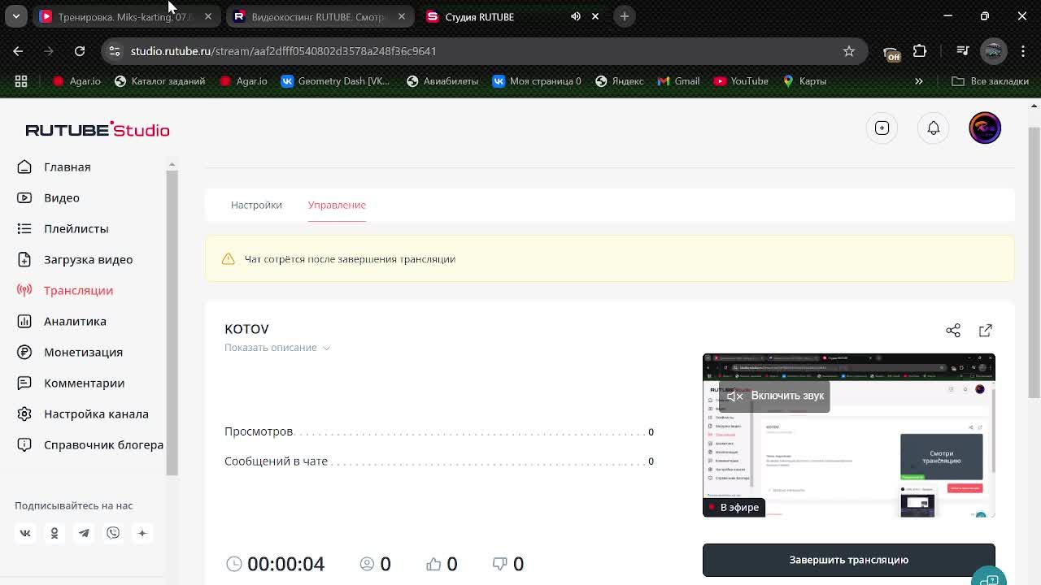
Task: Close the Видеохостинг RUTUBE tab
Action: (x=402, y=16)
